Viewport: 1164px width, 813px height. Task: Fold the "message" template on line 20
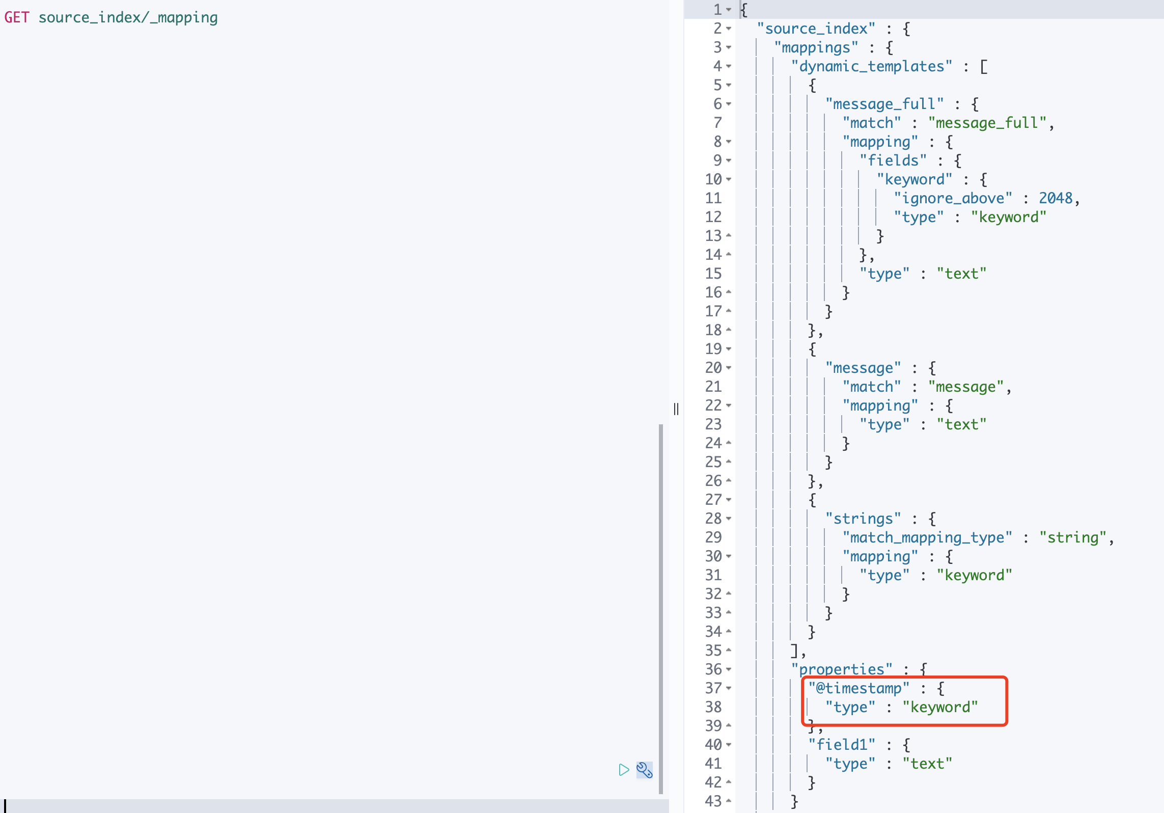click(729, 368)
